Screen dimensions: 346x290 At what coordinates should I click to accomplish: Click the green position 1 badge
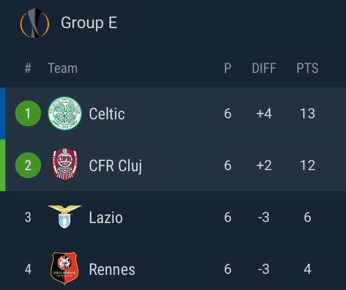28,113
